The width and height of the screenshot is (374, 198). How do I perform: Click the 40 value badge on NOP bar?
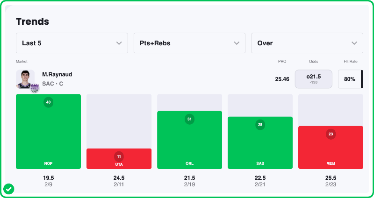[x=48, y=102]
